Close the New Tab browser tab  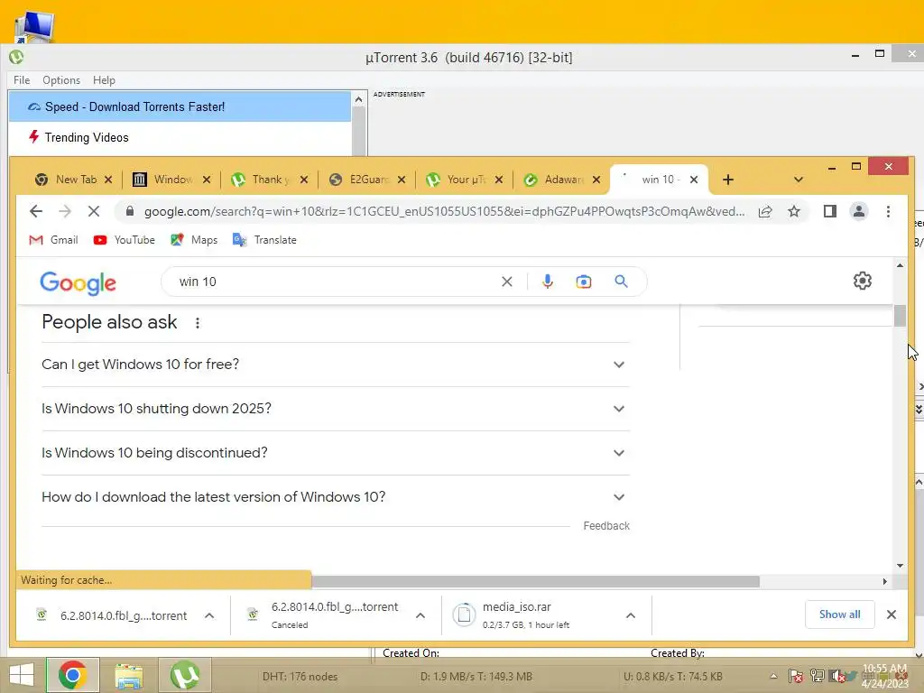coord(108,180)
